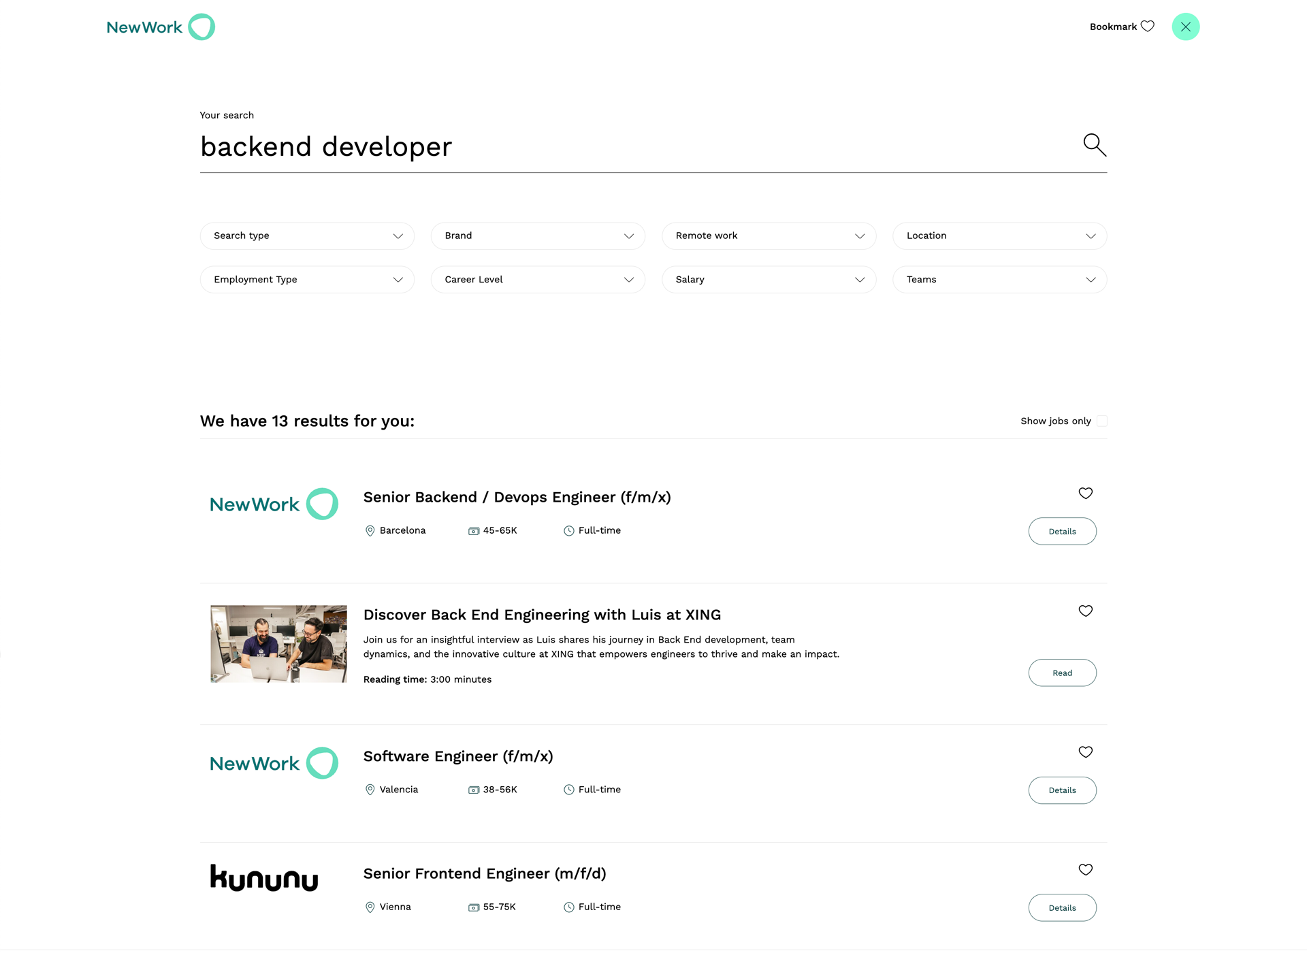This screenshot has height=953, width=1307.
Task: Open Details for Senior Backend / Devops Engineer
Action: (1062, 532)
